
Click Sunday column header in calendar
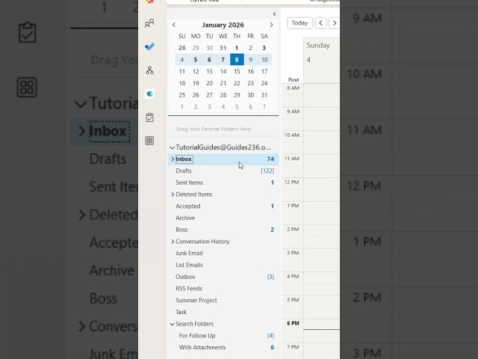[318, 45]
